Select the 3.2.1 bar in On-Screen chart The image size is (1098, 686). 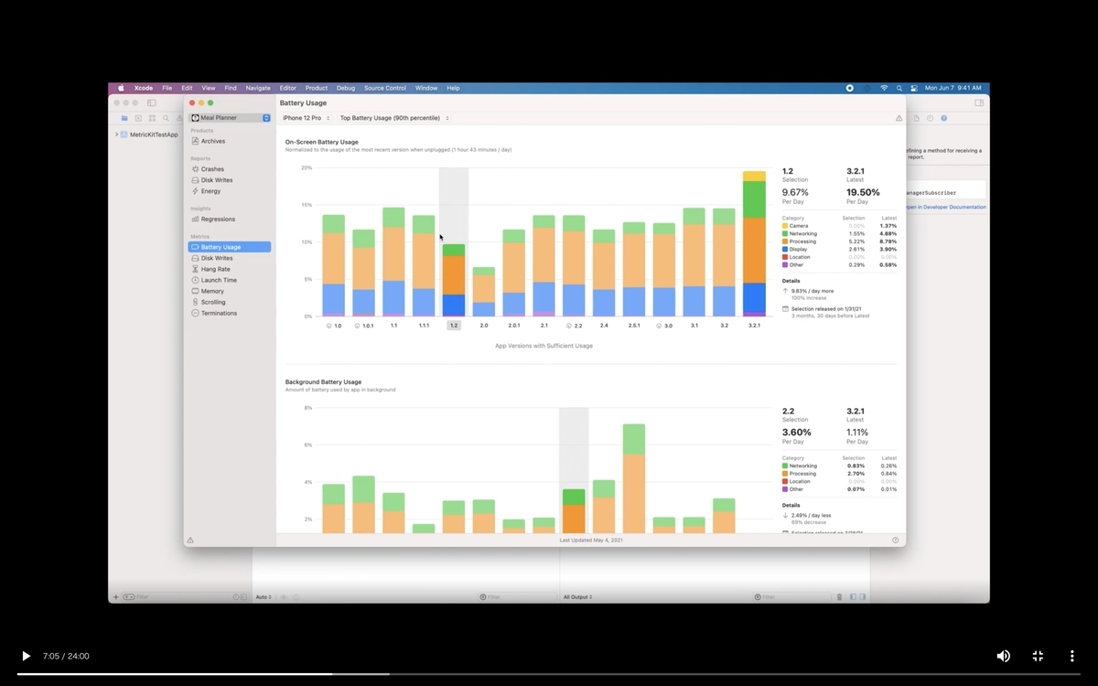point(754,243)
